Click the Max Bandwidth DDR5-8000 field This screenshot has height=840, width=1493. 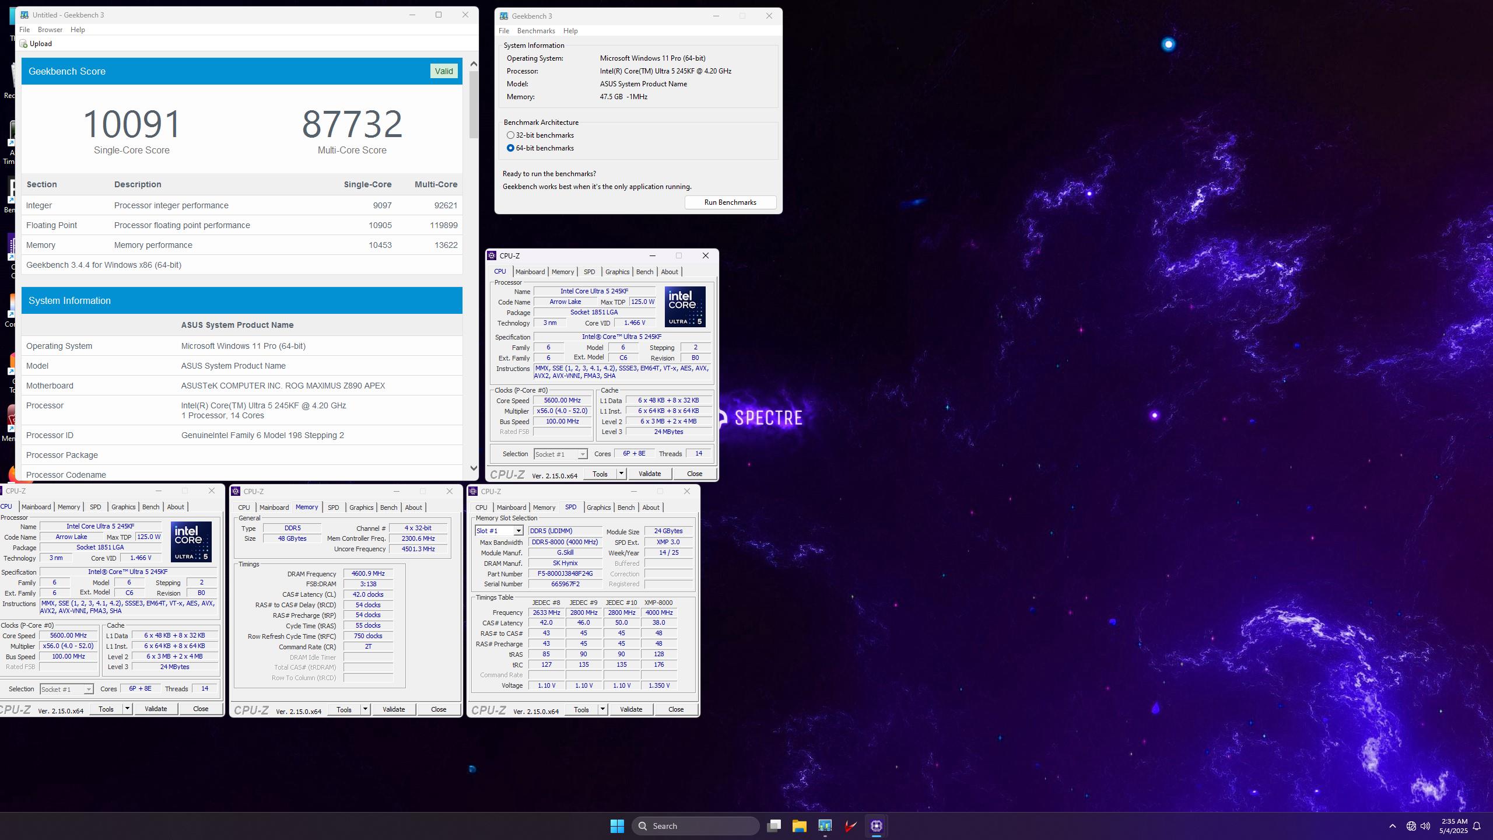click(565, 542)
